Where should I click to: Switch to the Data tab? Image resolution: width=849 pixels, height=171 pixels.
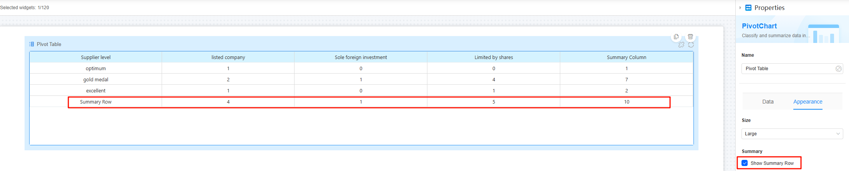tap(768, 102)
